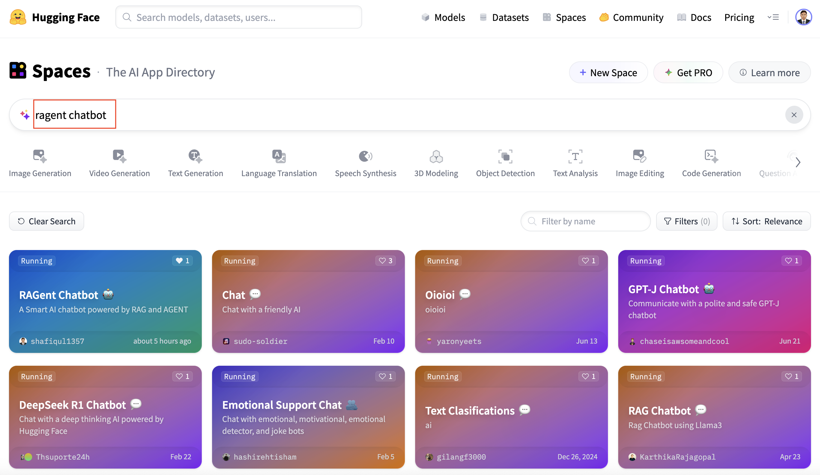
Task: Click the colorful Spaces logo icon
Action: [18, 70]
